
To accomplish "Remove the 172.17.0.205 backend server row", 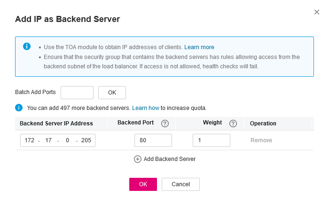I will pos(261,140).
